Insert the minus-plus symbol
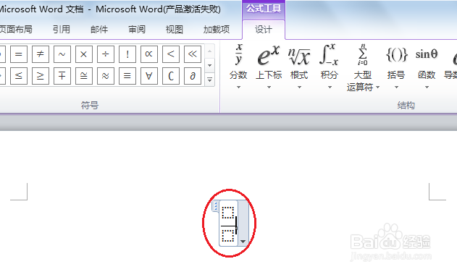This screenshot has height=272, width=457. [x=62, y=76]
